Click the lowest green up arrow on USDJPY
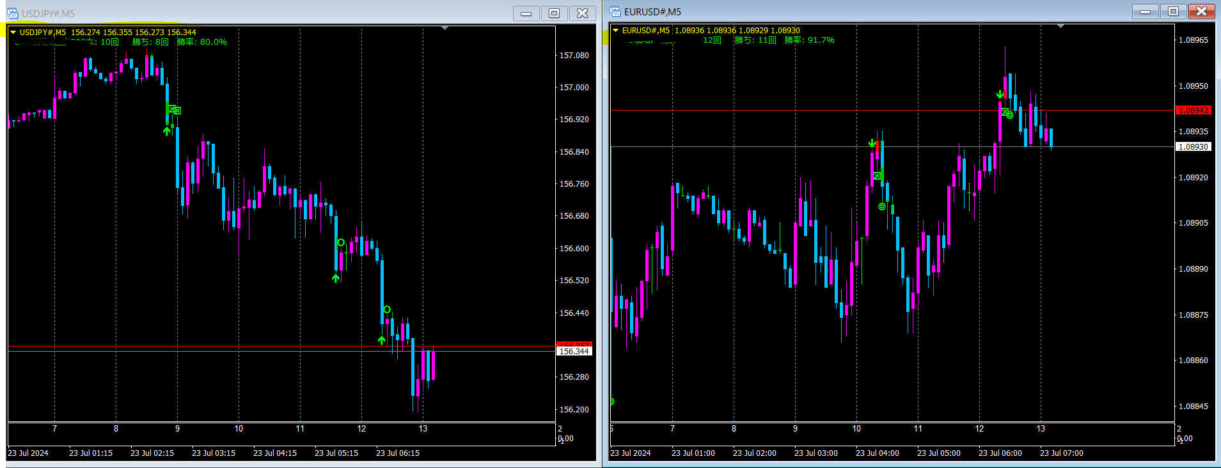The width and height of the screenshot is (1221, 468). tap(382, 341)
